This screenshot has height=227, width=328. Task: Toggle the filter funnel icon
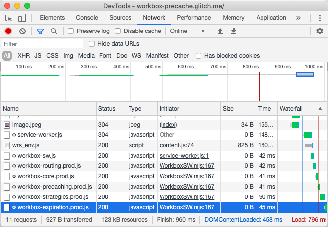(40, 31)
